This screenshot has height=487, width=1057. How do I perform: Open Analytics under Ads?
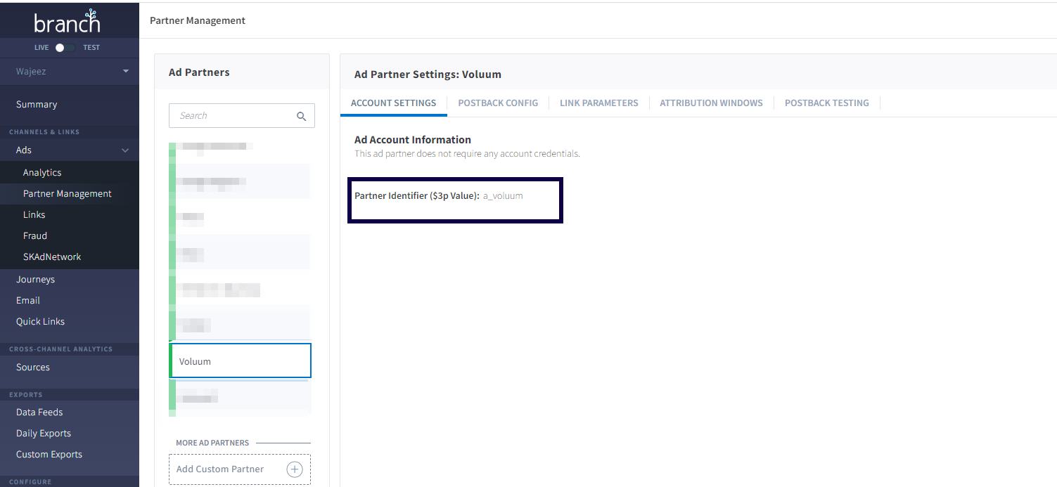point(42,173)
